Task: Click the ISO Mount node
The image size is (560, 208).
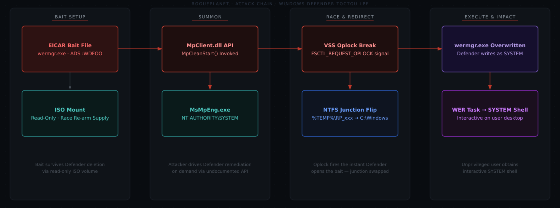Action: click(x=70, y=113)
